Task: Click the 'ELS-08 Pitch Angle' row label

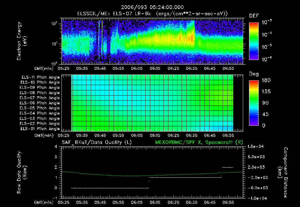Action: tap(40, 93)
